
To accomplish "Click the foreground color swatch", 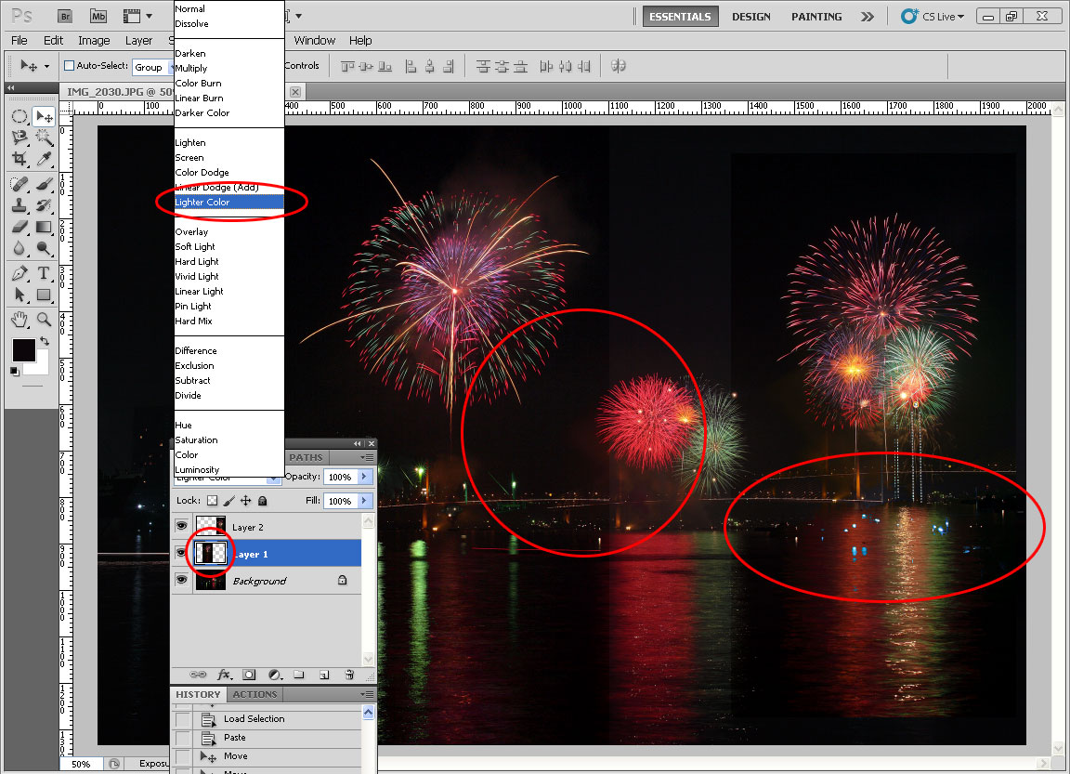I will click(23, 350).
